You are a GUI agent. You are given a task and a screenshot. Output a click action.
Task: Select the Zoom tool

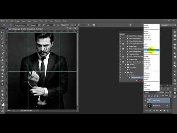pyautogui.click(x=2, y=98)
